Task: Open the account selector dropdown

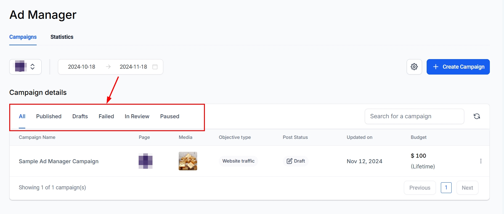Action: [x=25, y=67]
